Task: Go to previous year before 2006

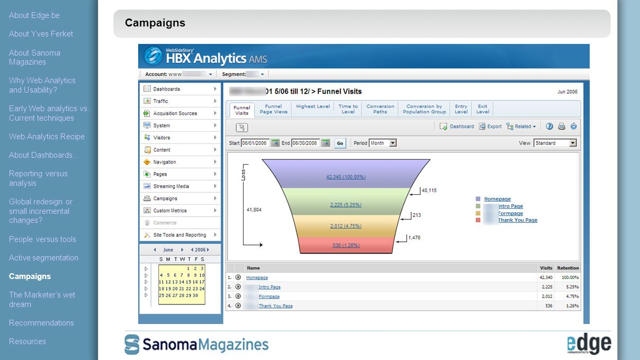Action: coord(192,250)
